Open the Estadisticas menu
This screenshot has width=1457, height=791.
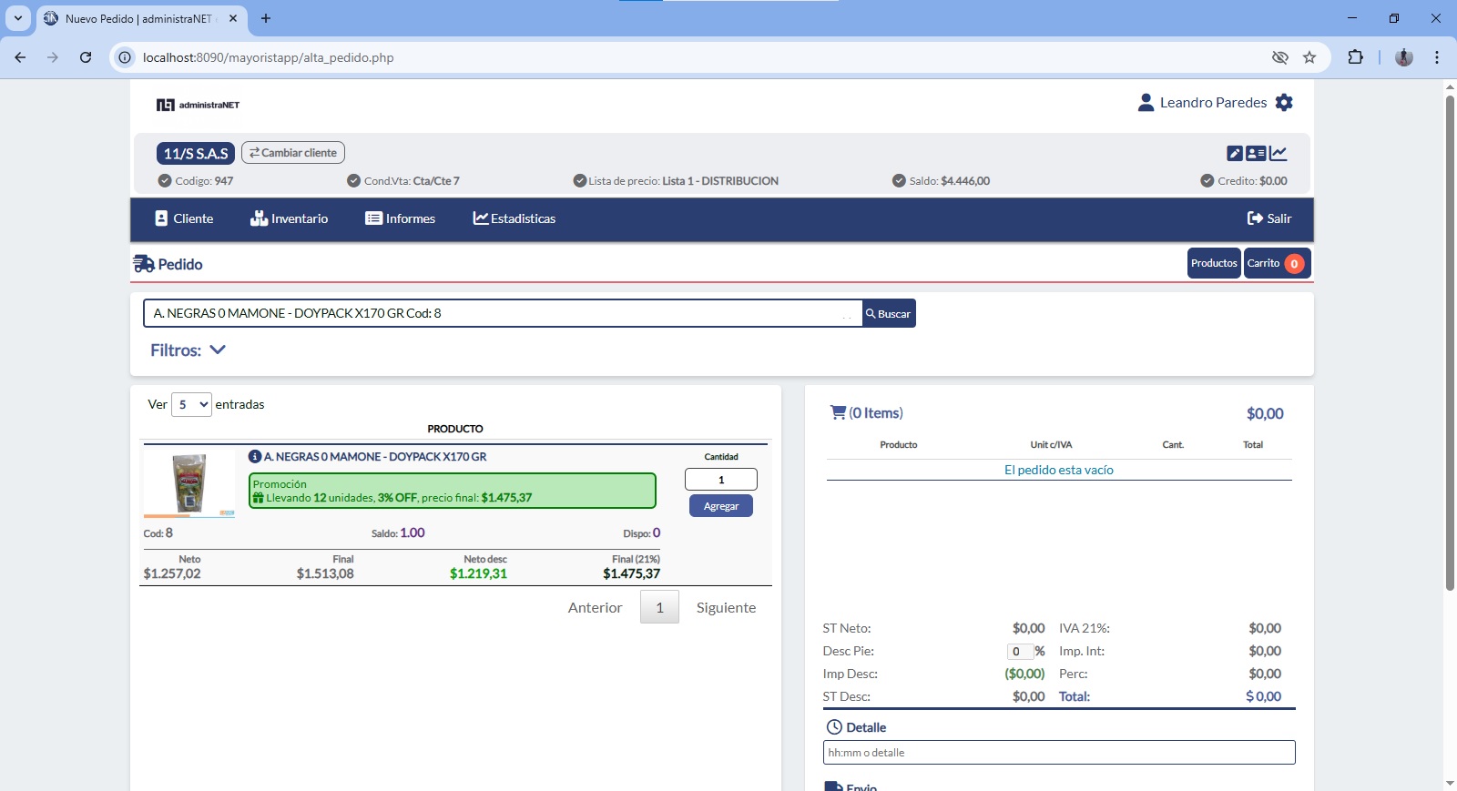[x=514, y=218]
